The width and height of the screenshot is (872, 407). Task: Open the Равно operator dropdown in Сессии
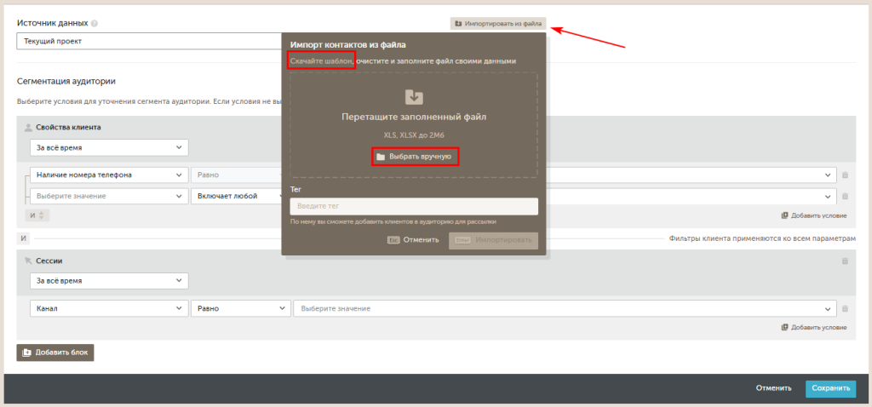pos(240,308)
